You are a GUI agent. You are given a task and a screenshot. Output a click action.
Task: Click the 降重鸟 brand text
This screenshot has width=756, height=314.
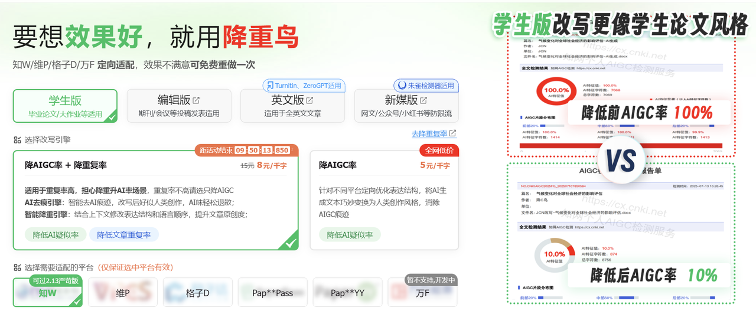260,37
